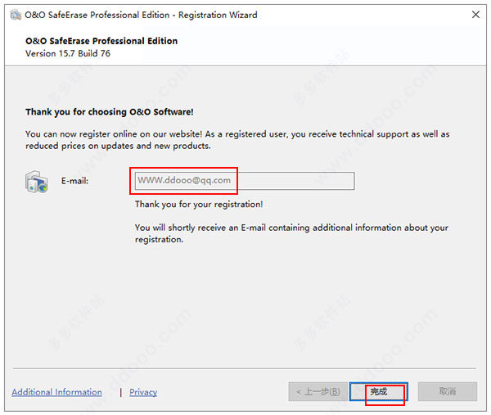Image resolution: width=491 pixels, height=415 pixels.
Task: Click the 取消 (Cancel) button
Action: click(x=448, y=391)
